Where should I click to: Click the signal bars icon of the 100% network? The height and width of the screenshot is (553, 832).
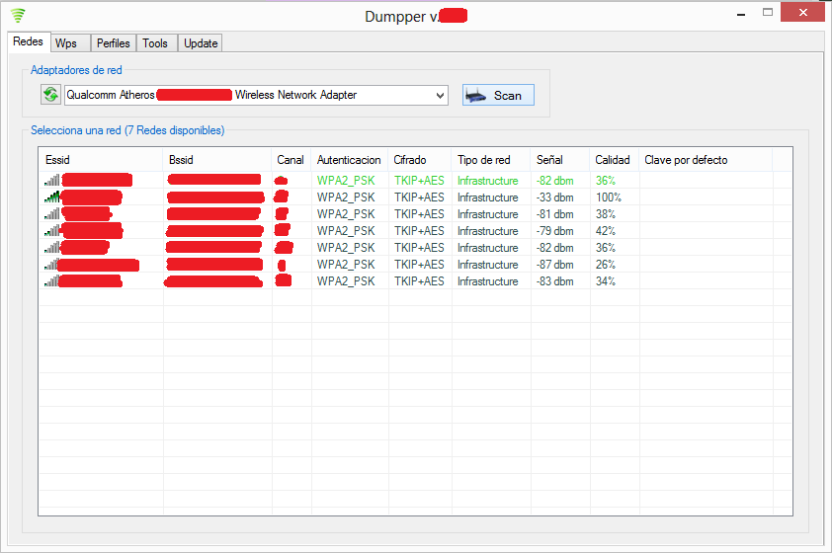pyautogui.click(x=51, y=197)
